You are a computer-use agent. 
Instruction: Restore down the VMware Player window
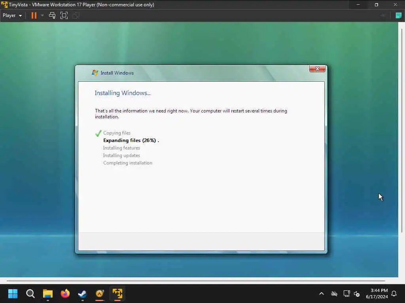point(377,5)
